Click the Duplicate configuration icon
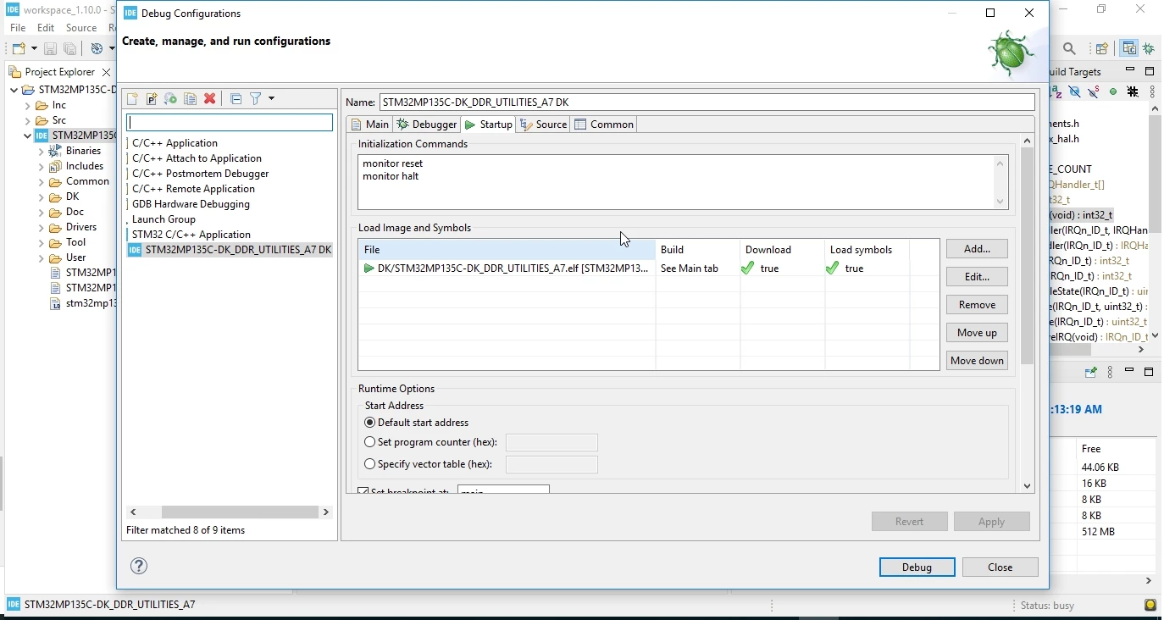 191,99
